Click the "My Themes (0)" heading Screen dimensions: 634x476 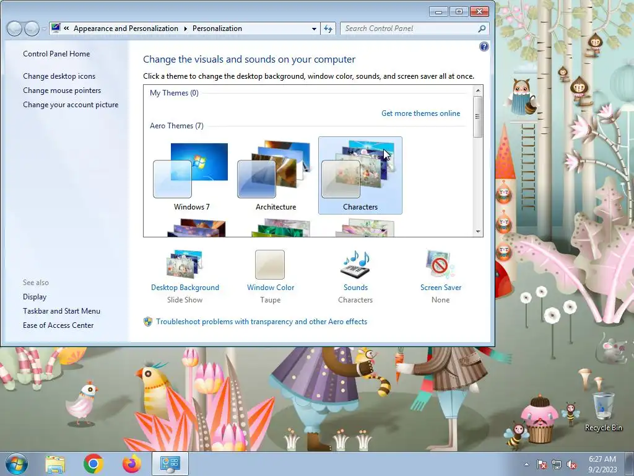point(174,93)
